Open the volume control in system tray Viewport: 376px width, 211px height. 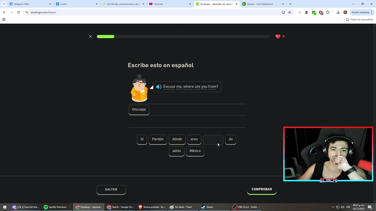343,207
